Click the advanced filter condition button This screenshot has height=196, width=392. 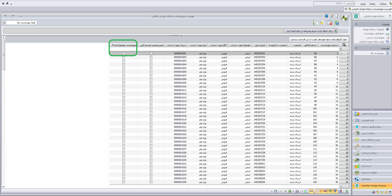point(310,31)
